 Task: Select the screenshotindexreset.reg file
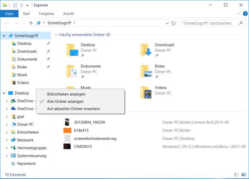tap(95, 139)
